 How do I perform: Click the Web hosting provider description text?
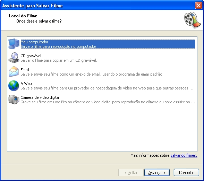[x=107, y=88]
